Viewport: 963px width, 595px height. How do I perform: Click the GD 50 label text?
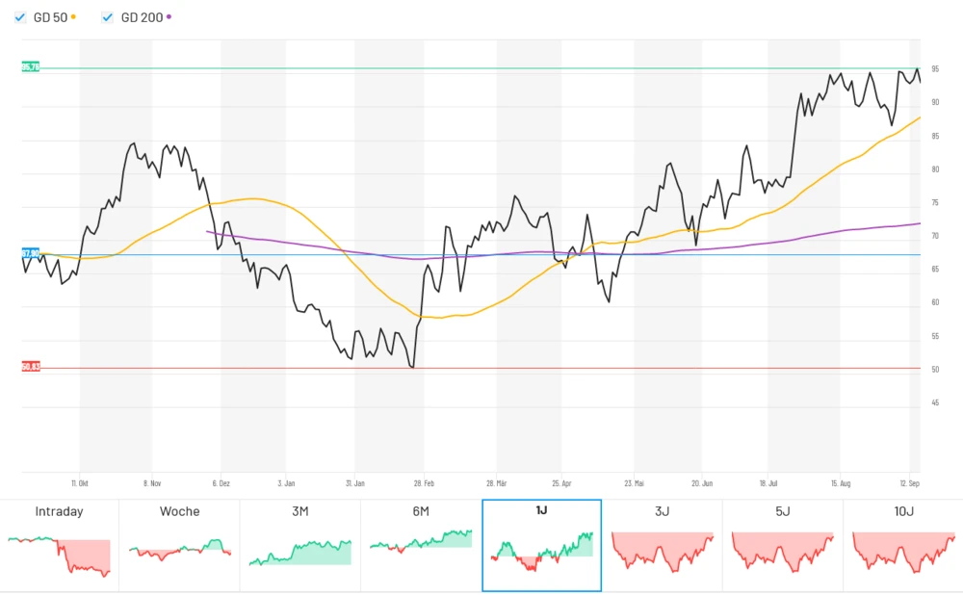pyautogui.click(x=50, y=17)
